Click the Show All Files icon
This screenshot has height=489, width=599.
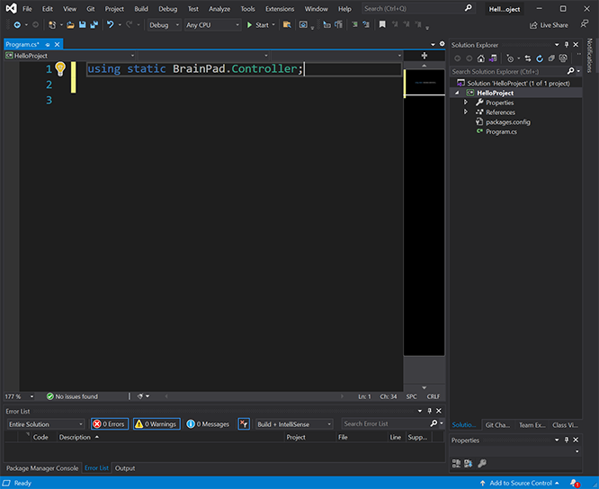pos(563,58)
